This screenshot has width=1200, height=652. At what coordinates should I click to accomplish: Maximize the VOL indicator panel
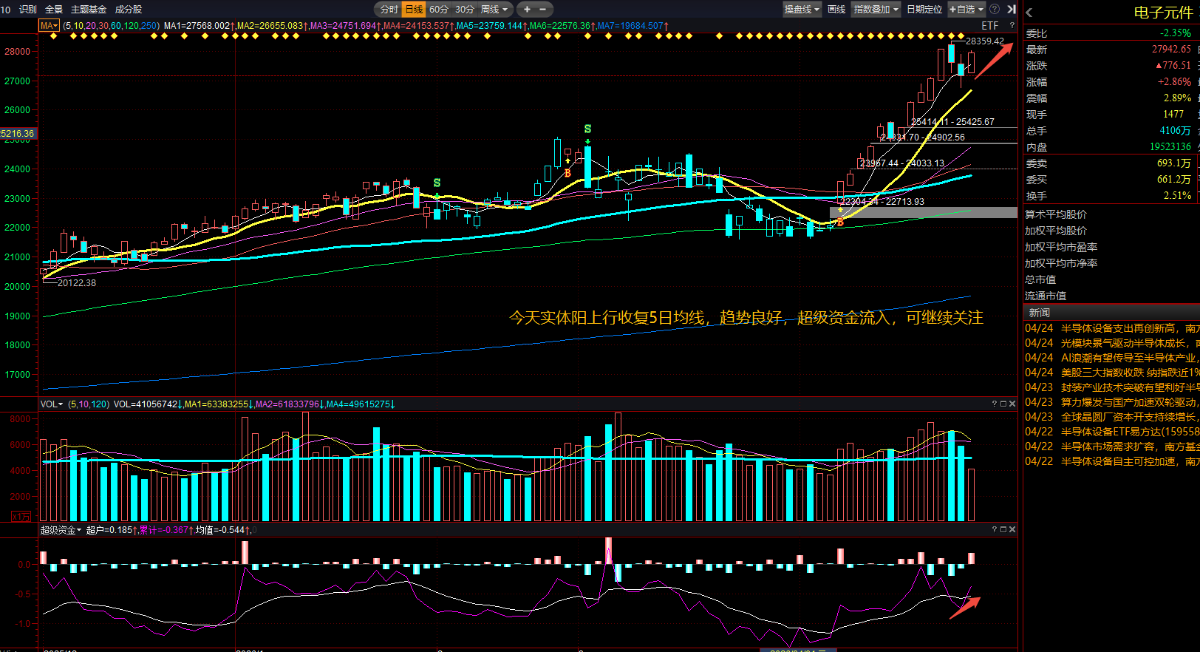click(1003, 404)
